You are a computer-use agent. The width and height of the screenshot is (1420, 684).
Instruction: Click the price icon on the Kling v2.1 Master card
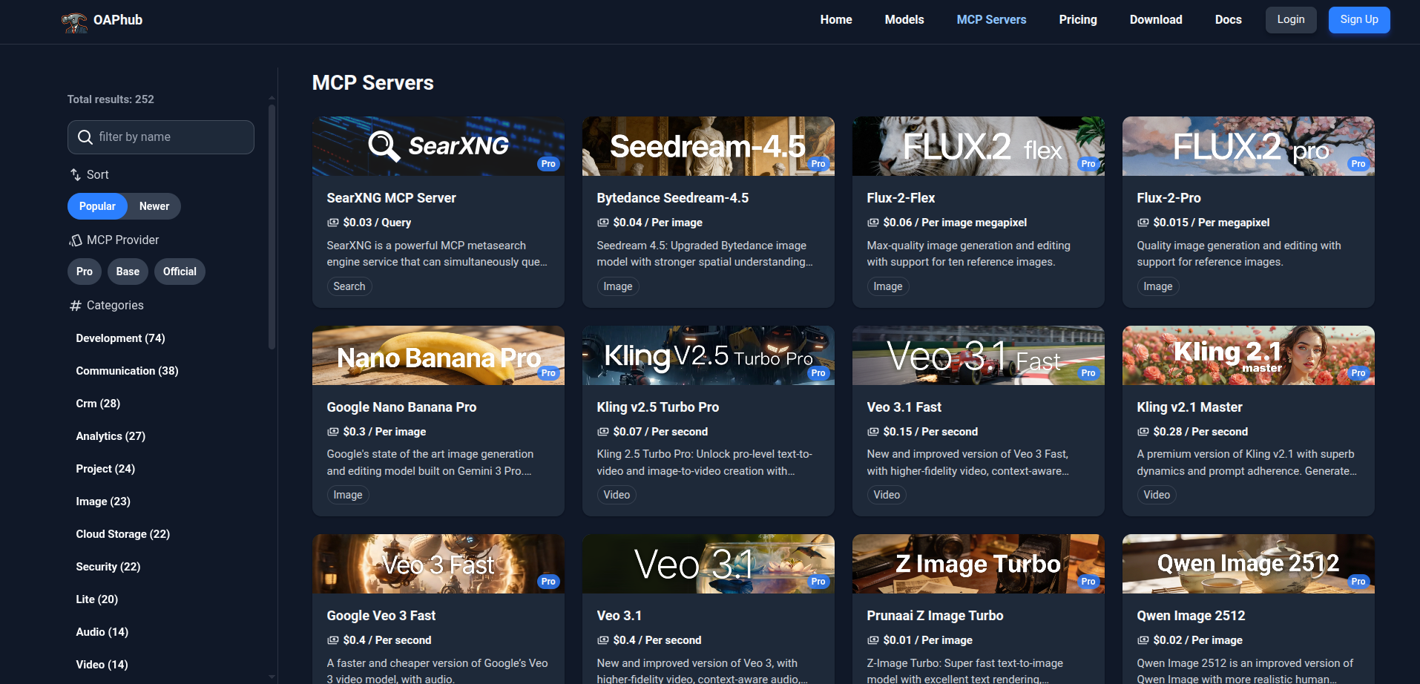tap(1142, 431)
